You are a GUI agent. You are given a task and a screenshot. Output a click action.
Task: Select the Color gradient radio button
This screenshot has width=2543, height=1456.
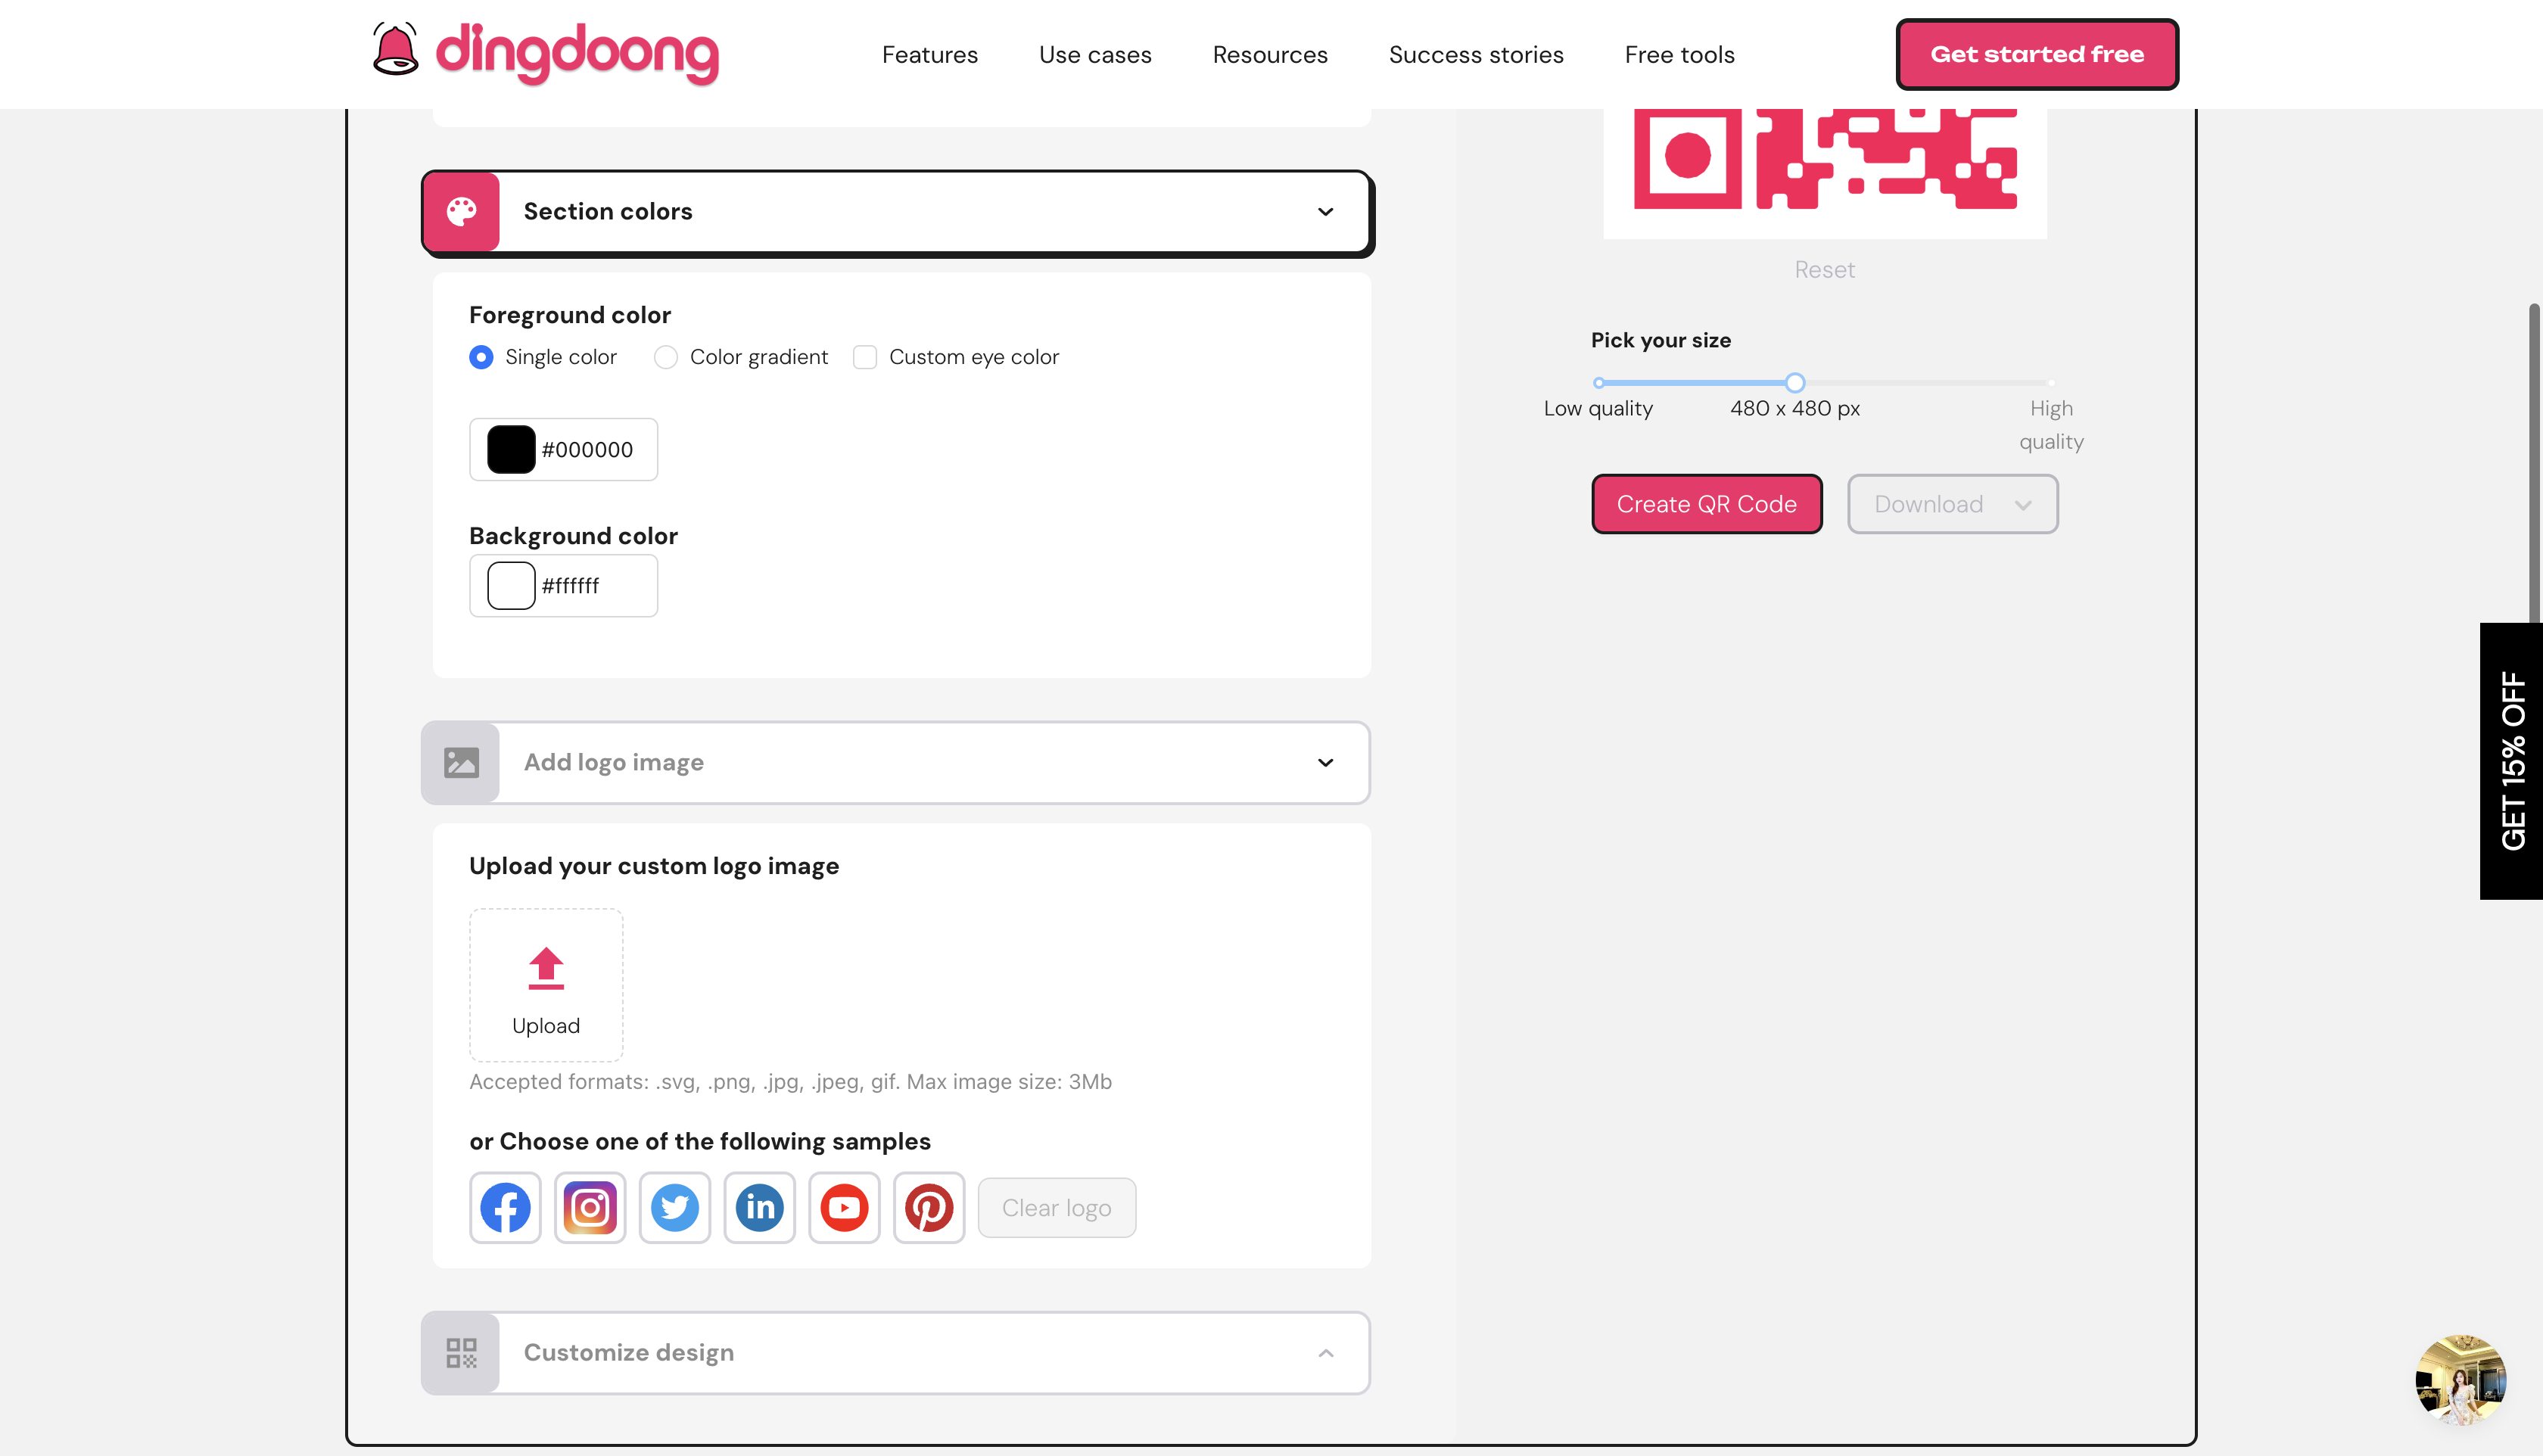[665, 356]
